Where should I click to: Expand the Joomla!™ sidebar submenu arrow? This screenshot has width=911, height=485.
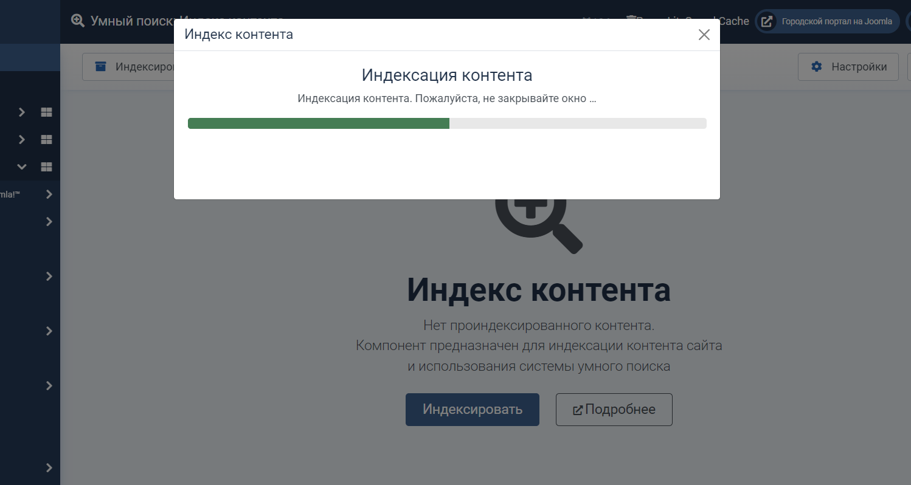click(x=49, y=194)
